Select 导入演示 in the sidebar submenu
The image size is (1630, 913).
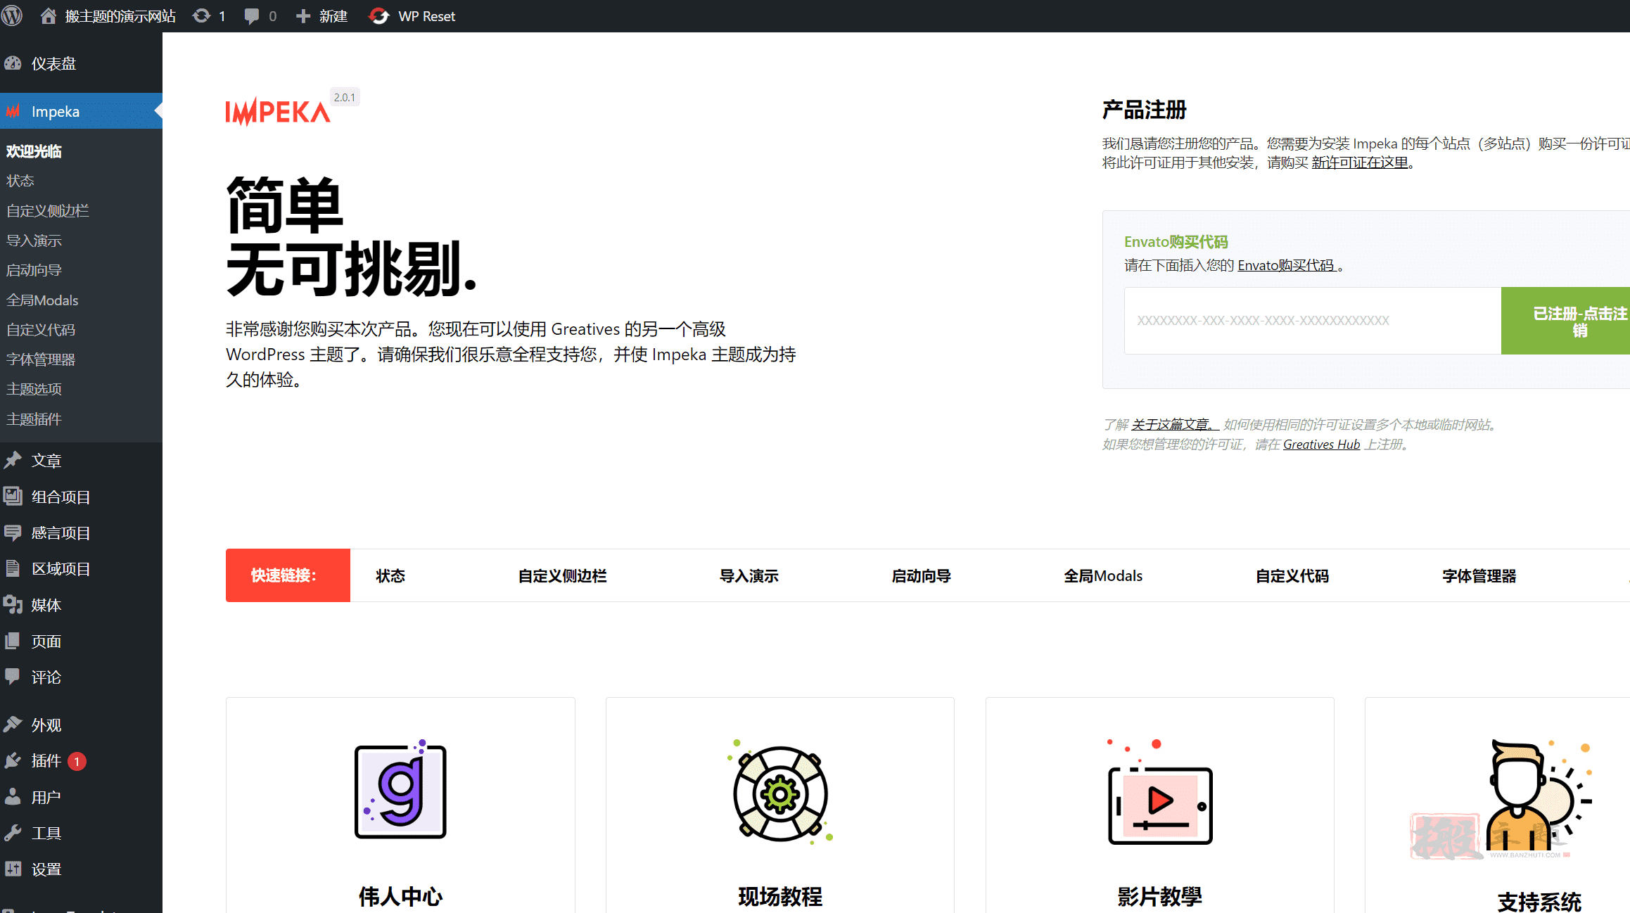tap(34, 241)
